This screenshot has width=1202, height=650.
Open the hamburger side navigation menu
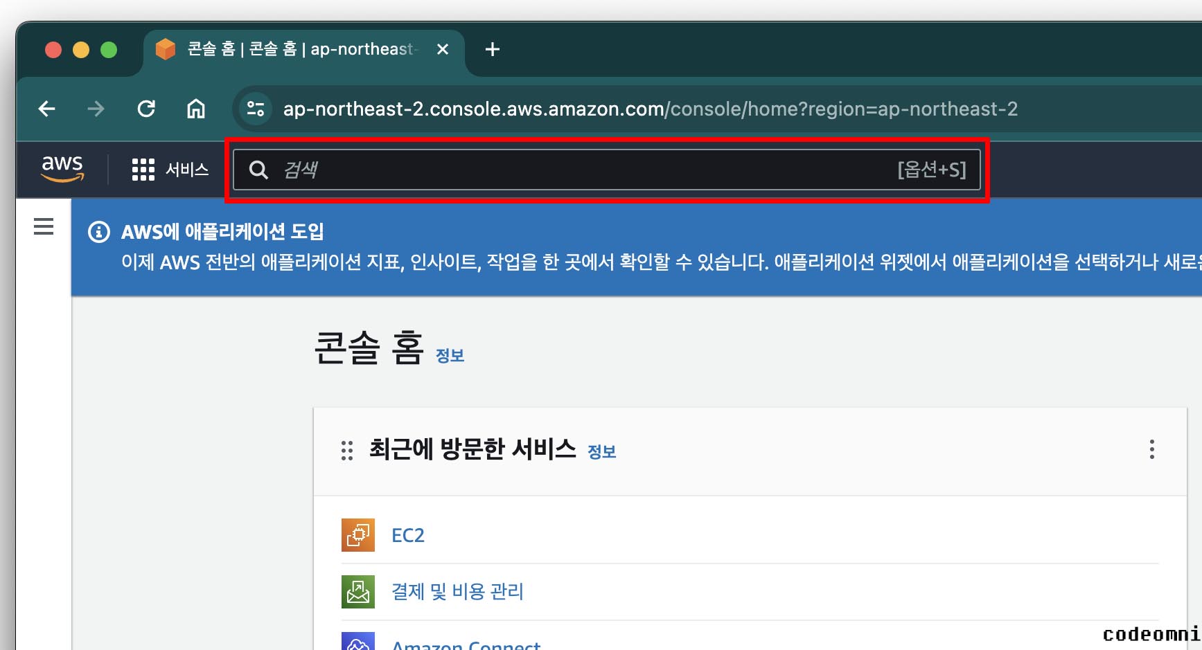[x=44, y=226]
